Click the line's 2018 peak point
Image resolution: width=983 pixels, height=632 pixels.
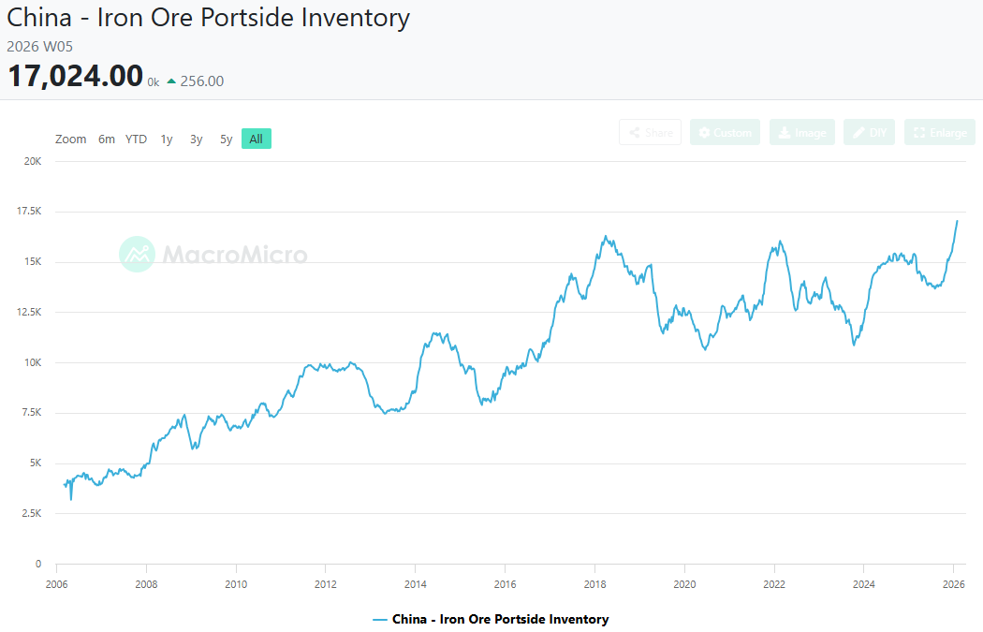point(606,237)
